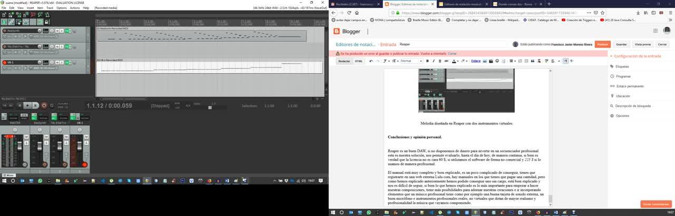Click the Play transport button
Screen dimensions: 675x216
coord(27,105)
